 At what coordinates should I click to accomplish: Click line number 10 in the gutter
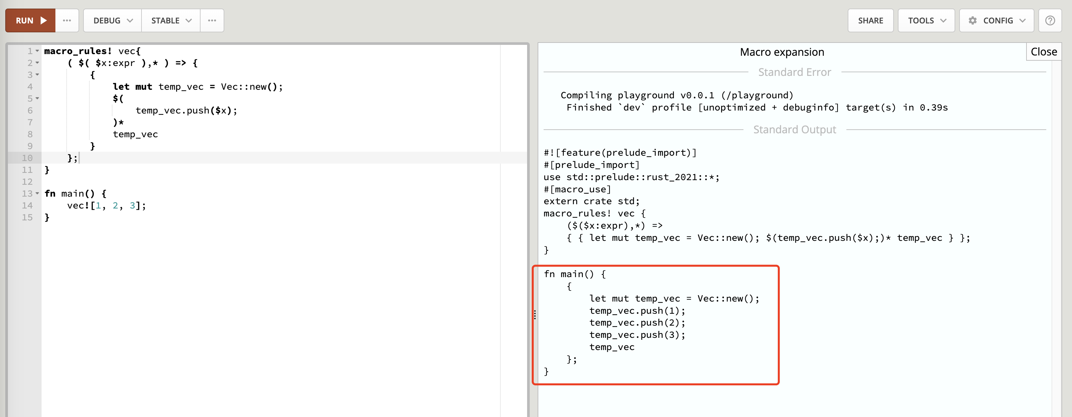[27, 158]
